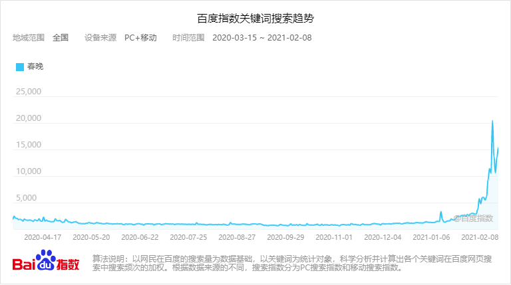
Task: Click the Baidu paw logo icon
Action: 45,259
